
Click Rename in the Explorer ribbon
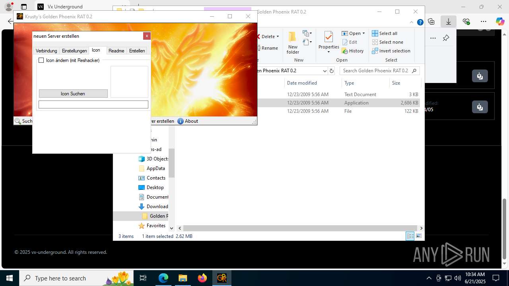tap(267, 48)
